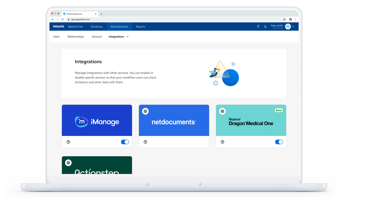Click the New badge on Dragon card
The image size is (376, 205).
pyautogui.click(x=278, y=110)
